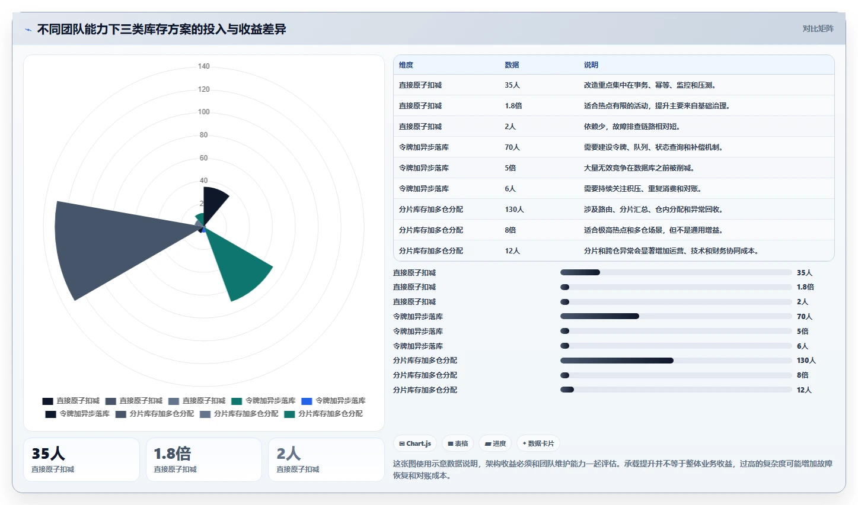Click the 60 radial axis label

(204, 158)
